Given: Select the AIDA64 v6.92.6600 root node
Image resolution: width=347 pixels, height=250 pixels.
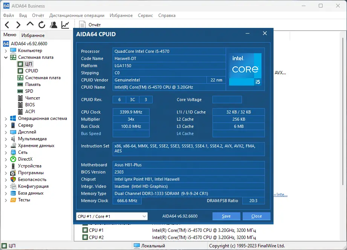Looking at the screenshot, I should point(25,44).
